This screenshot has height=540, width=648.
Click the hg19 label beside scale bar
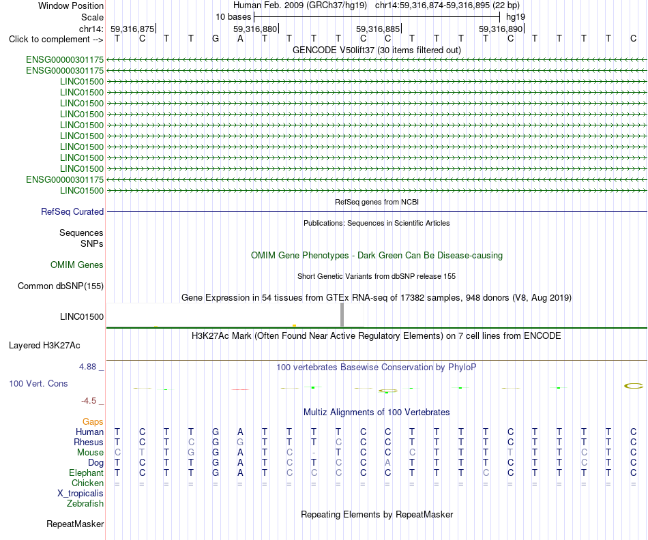(x=516, y=17)
